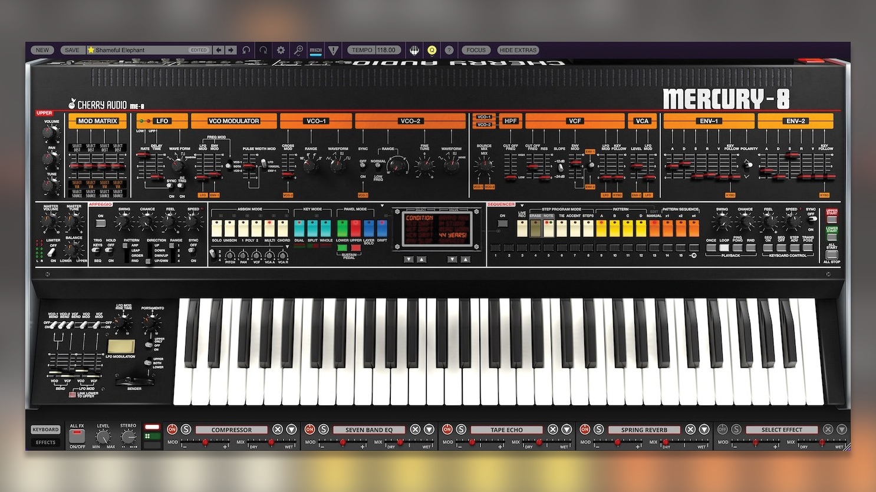Open the Spring Reverb dropdown arrow
The width and height of the screenshot is (876, 492).
tap(704, 430)
